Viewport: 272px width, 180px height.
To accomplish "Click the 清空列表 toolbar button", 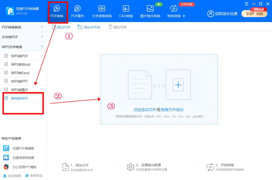I will tap(118, 27).
